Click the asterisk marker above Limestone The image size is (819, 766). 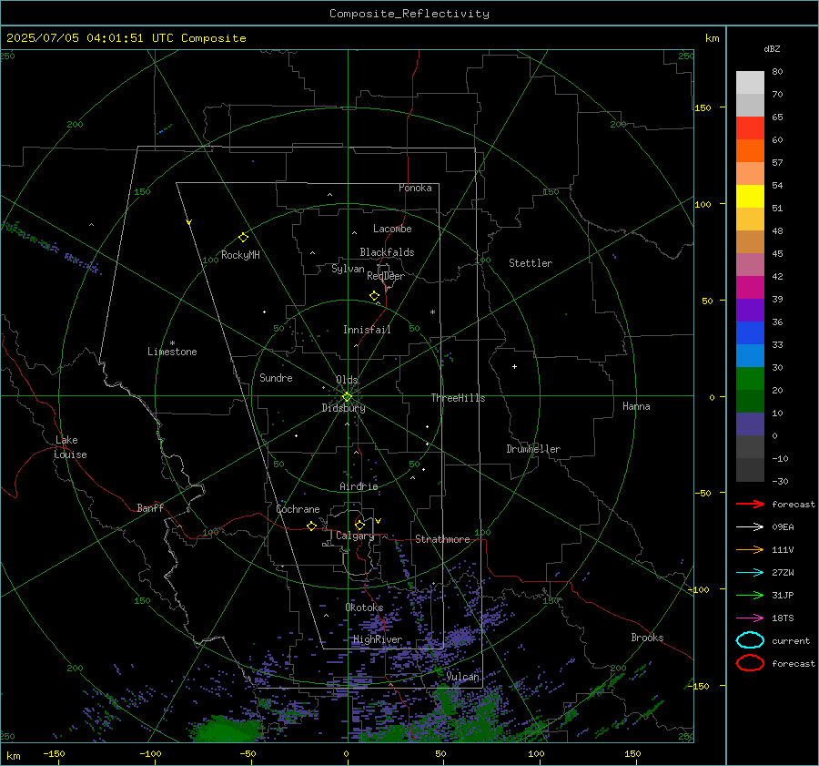point(172,343)
